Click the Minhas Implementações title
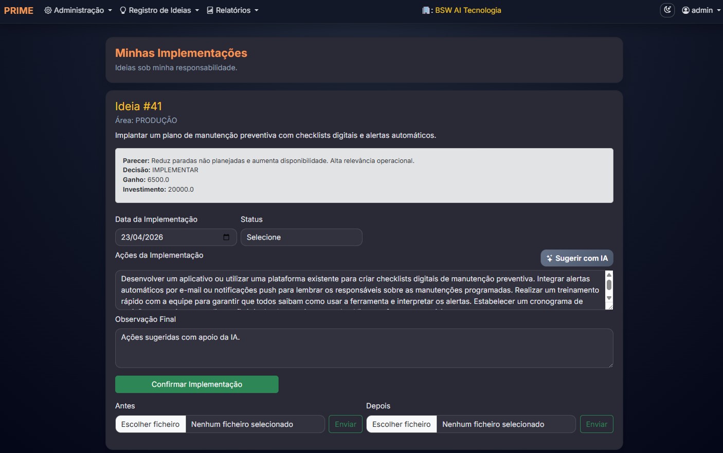 pyautogui.click(x=181, y=53)
